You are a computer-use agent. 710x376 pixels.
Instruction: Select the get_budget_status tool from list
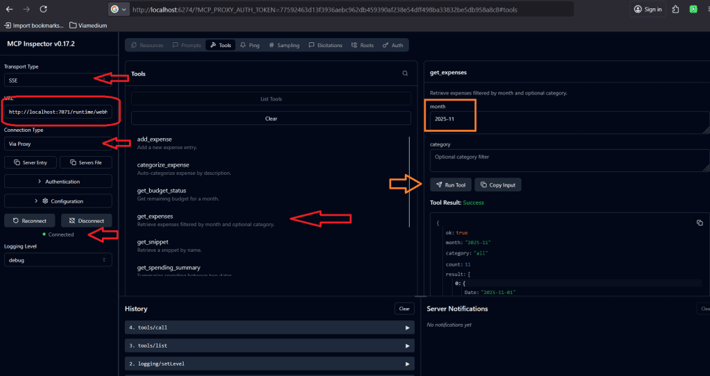[162, 191]
